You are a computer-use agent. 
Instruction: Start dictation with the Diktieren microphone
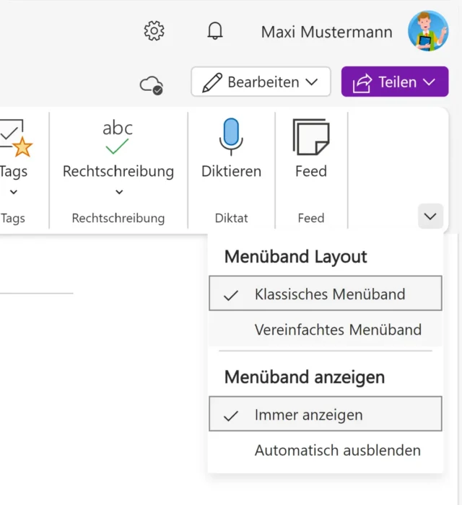[x=231, y=137]
